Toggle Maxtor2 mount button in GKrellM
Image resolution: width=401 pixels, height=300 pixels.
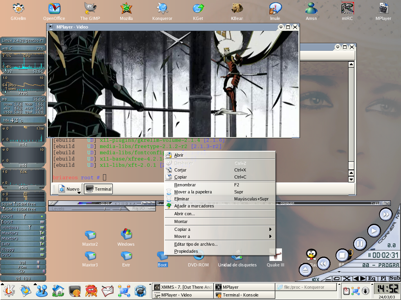pyautogui.click(x=42, y=233)
